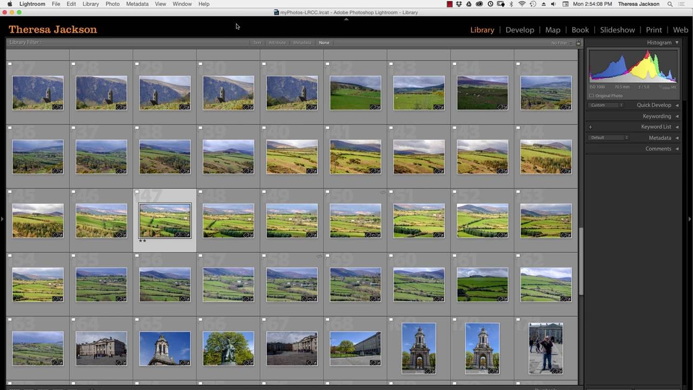Viewport: 693px width, 390px height.
Task: Toggle flag on thumbnail 127
Action: tap(10, 64)
